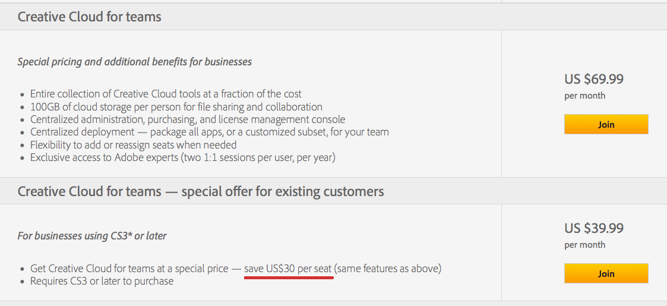
Task: Click 'Special pricing and additional benefits for businesses'
Action: (135, 62)
